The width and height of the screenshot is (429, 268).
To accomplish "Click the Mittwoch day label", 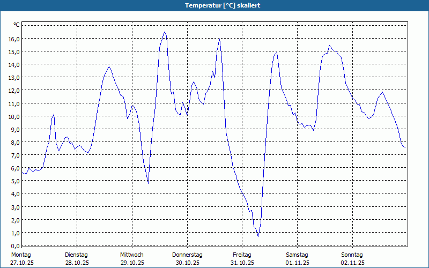I will [x=132, y=255].
